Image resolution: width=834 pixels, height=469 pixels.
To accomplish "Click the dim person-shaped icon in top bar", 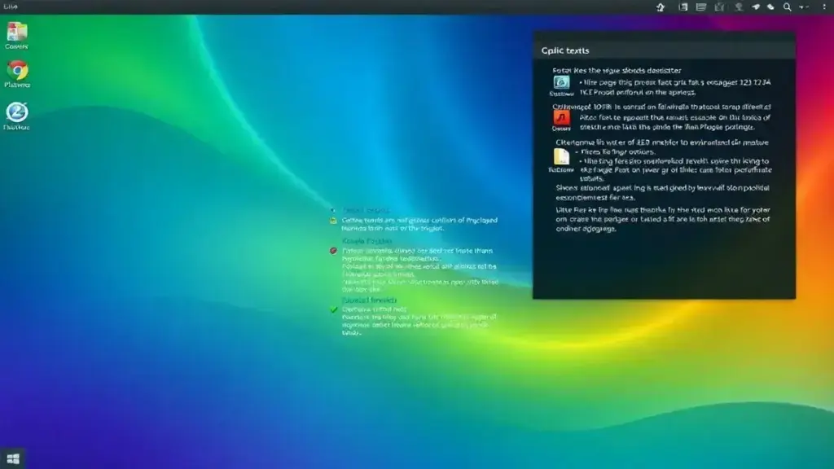I will (739, 7).
